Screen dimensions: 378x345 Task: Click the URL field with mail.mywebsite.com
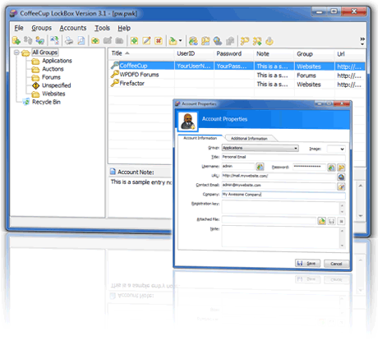279,176
